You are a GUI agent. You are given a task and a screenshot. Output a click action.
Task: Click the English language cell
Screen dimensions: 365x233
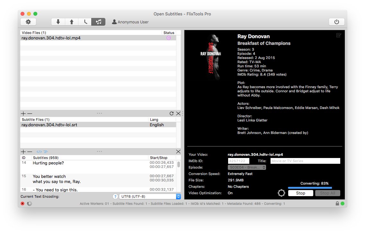157,125
